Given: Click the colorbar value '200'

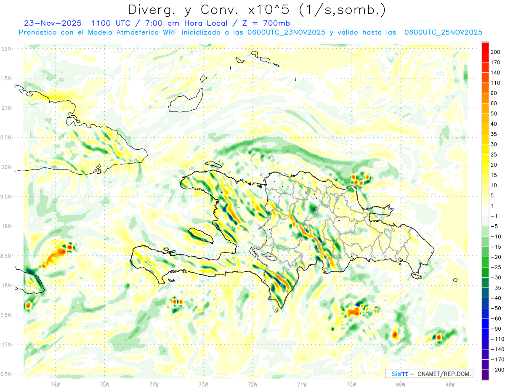Looking at the screenshot, I should [496, 52].
